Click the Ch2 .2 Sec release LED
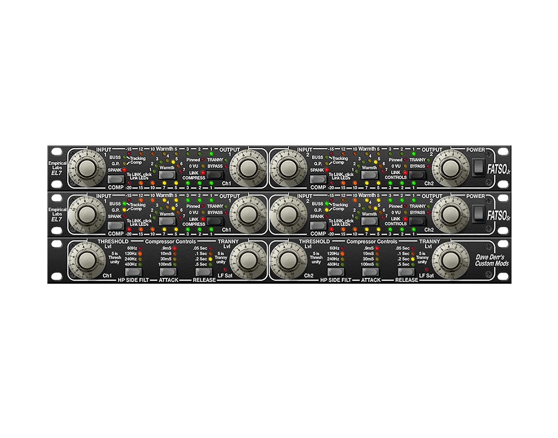 pyautogui.click(x=413, y=259)
